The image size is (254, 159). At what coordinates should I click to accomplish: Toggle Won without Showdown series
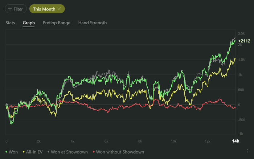(x=120, y=152)
